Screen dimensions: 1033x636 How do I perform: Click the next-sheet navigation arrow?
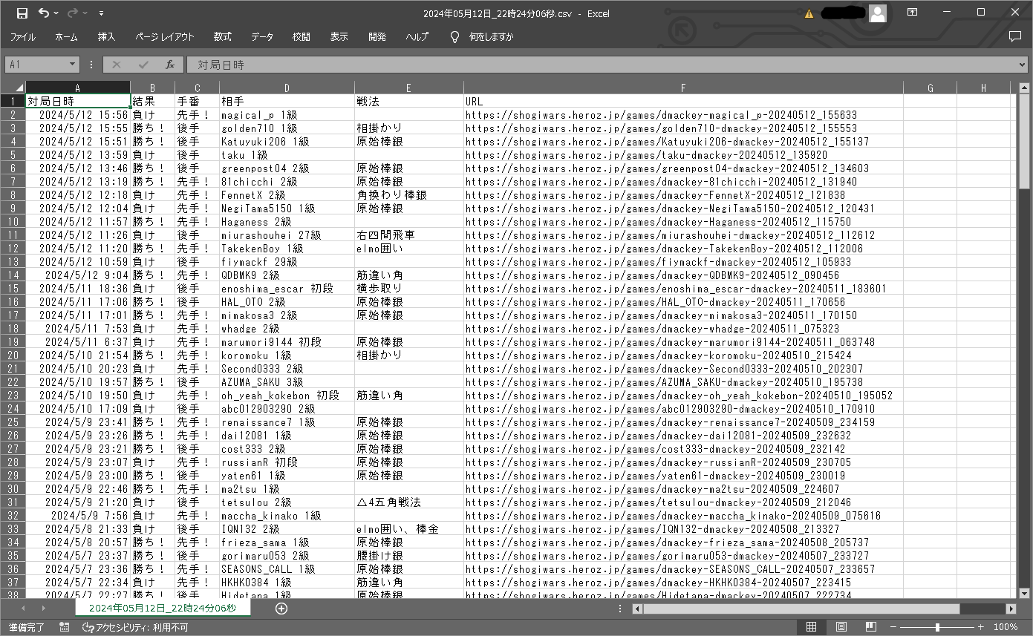(x=44, y=609)
